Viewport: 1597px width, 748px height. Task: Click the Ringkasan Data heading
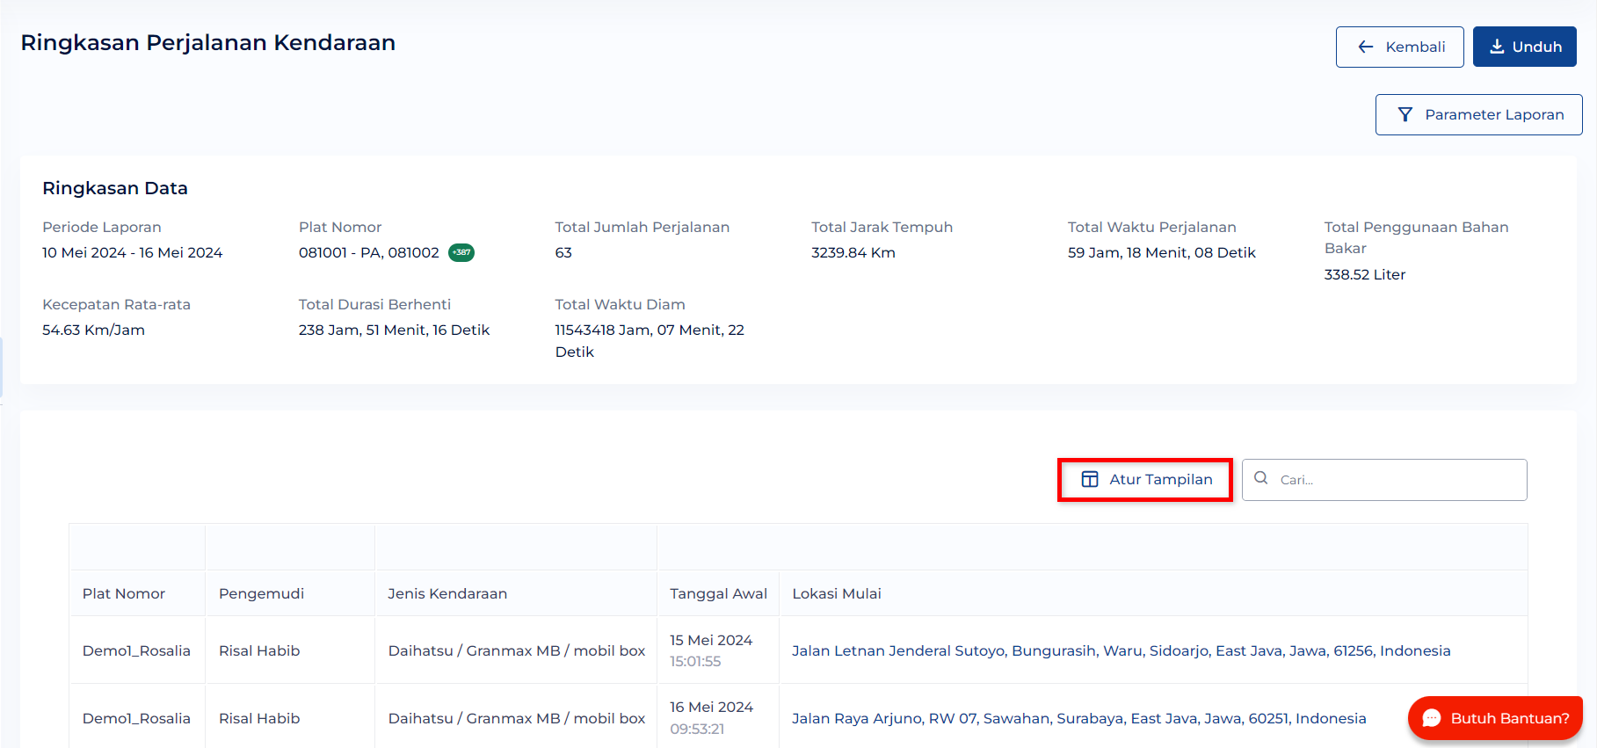(x=115, y=188)
